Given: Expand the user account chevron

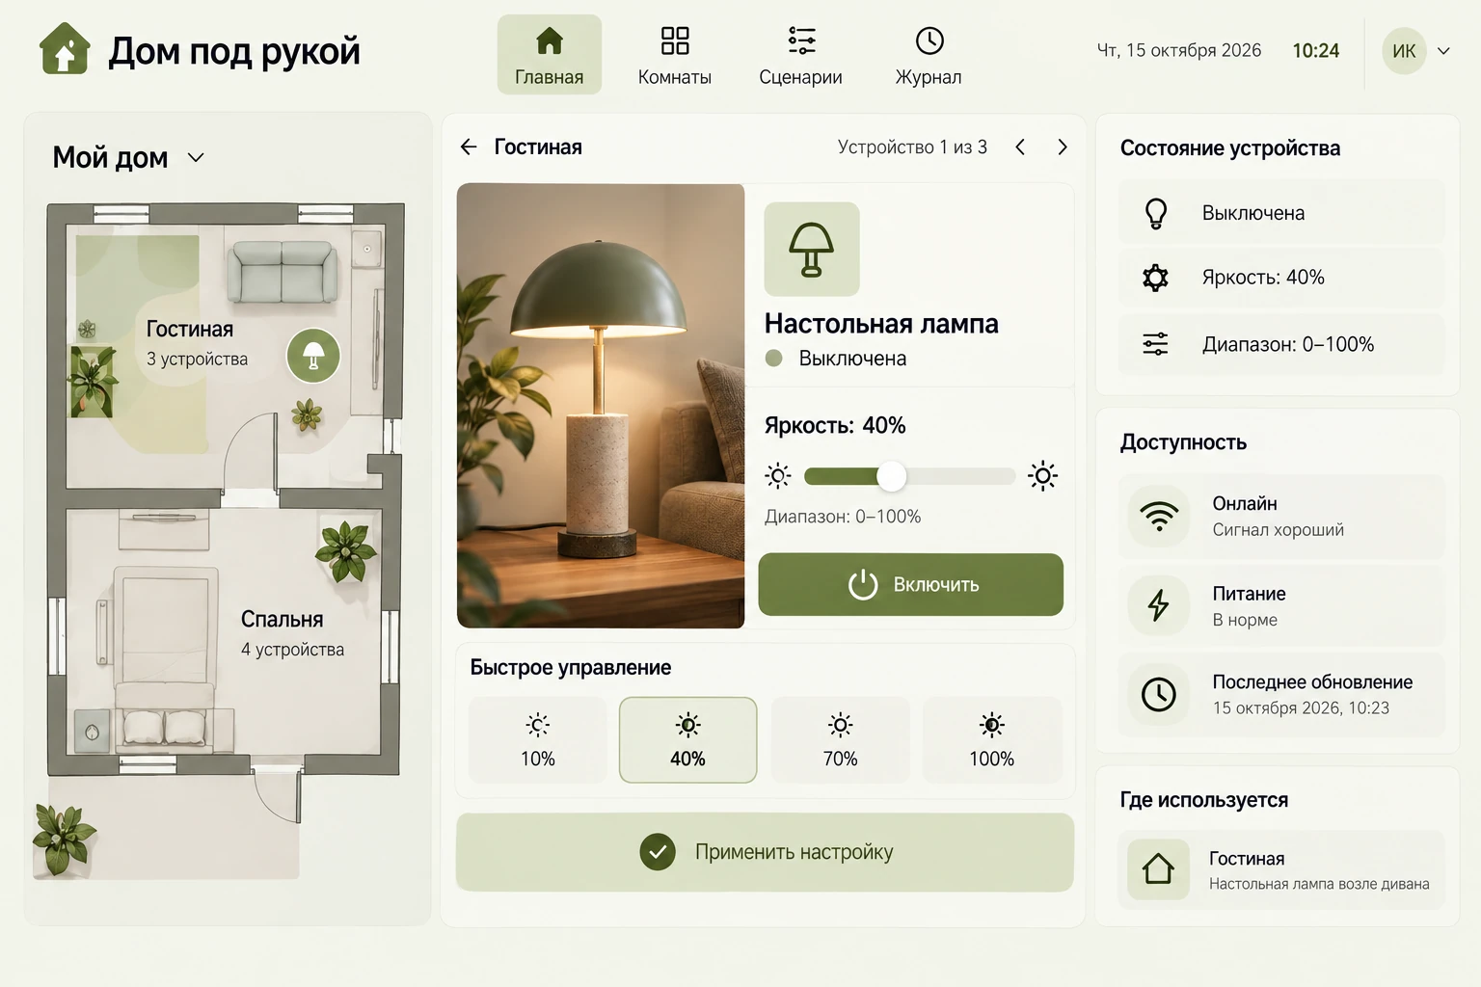Looking at the screenshot, I should tap(1443, 51).
